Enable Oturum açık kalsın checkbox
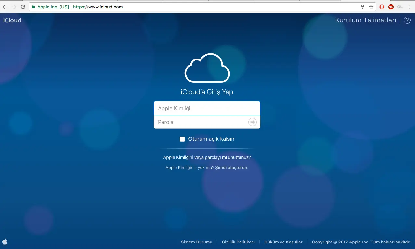Screen dimensions: 415x249 [x=182, y=139]
